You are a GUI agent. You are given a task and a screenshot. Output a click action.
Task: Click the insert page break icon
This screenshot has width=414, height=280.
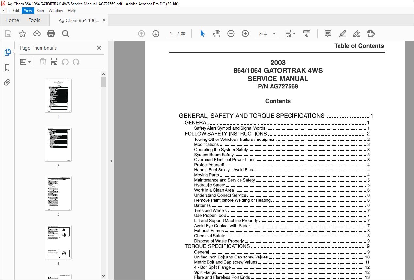point(54,62)
